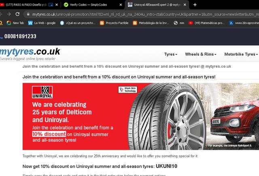Click 'Europe's biggest online tyres retailer' tagline
Screen dimensions: 259x176
click(x=28, y=59)
